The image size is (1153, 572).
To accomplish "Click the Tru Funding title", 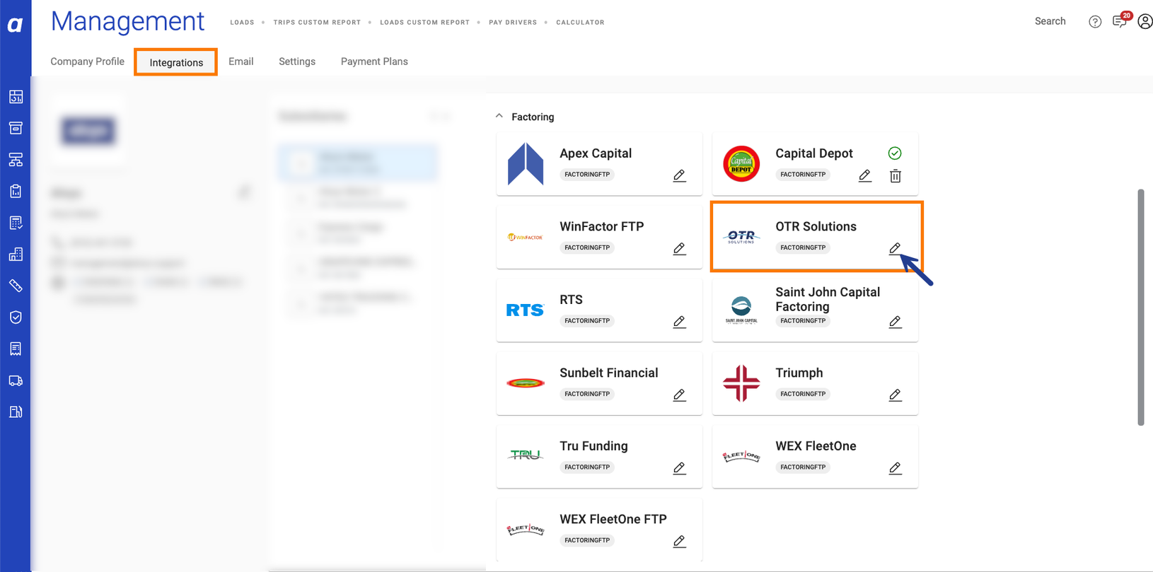I will (x=593, y=446).
